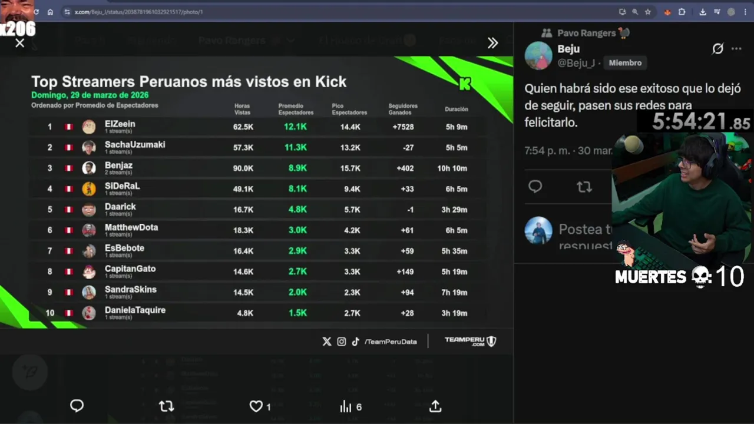Click the EsBebote name in the chart
The width and height of the screenshot is (754, 424).
tap(124, 248)
